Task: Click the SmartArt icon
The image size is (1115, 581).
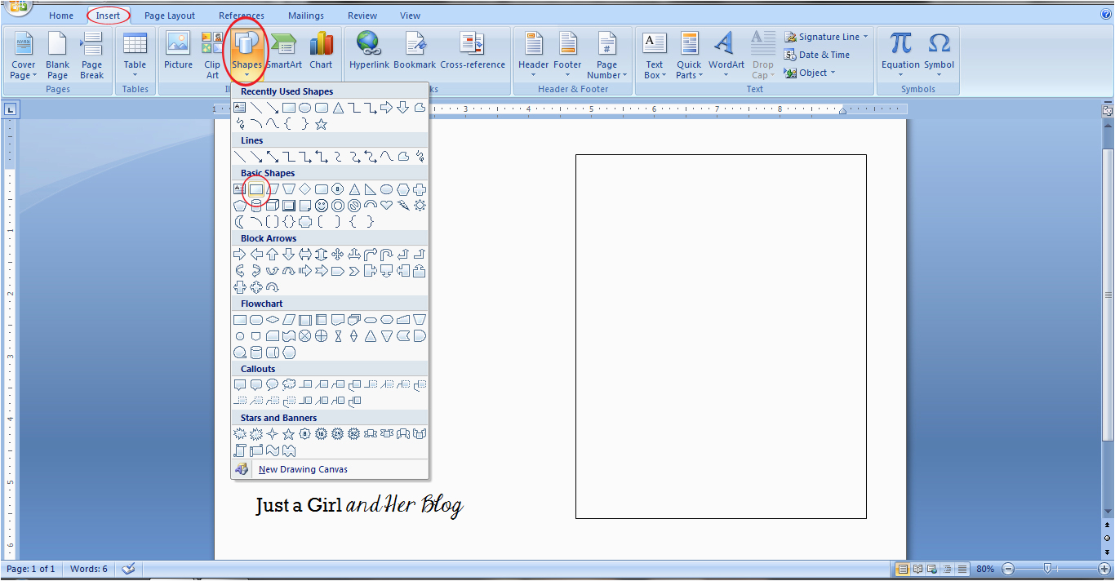Action: click(x=284, y=51)
